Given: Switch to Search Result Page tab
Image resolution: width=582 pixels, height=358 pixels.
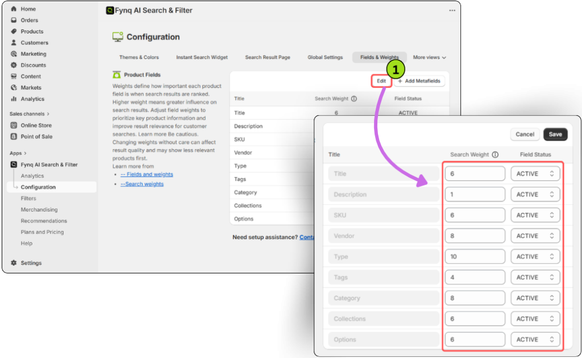Looking at the screenshot, I should 268,57.
